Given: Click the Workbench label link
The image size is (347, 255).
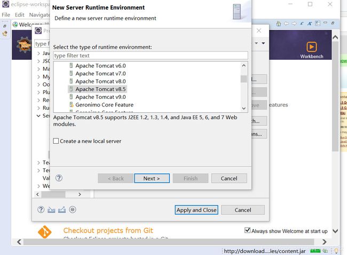Looking at the screenshot, I should (x=312, y=57).
